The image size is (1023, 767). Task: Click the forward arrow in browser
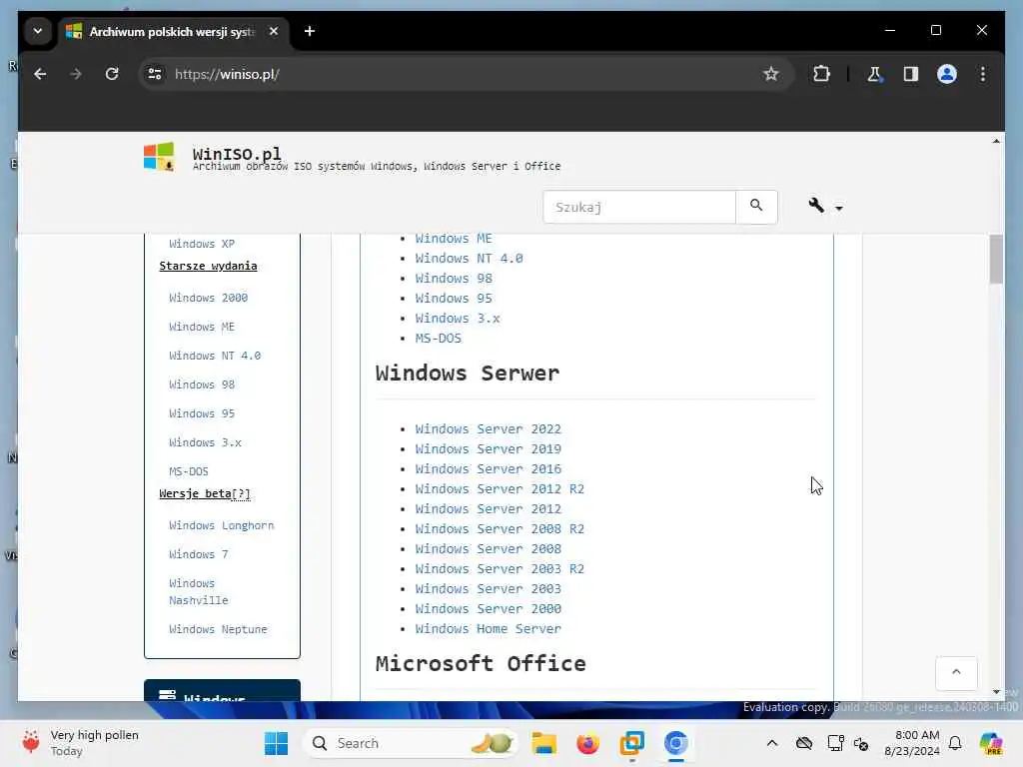pyautogui.click(x=76, y=74)
